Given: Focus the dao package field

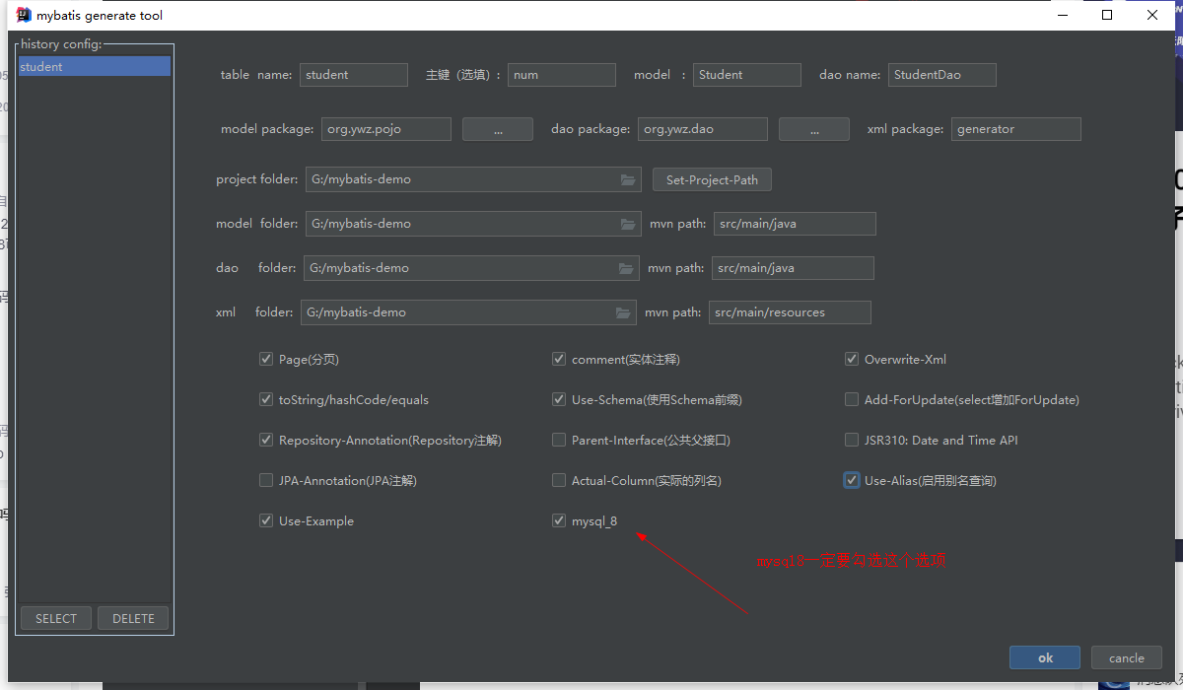Looking at the screenshot, I should coord(703,129).
